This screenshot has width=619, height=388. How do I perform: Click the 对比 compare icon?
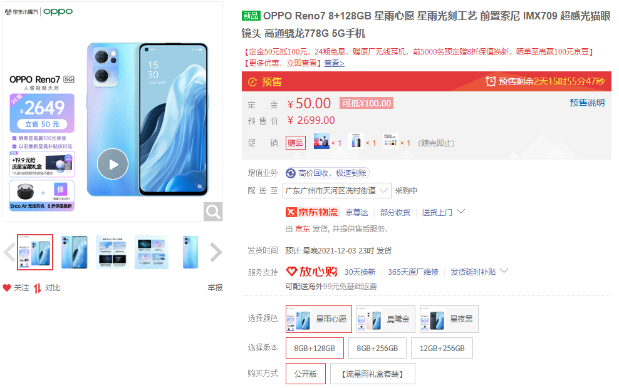click(x=38, y=288)
